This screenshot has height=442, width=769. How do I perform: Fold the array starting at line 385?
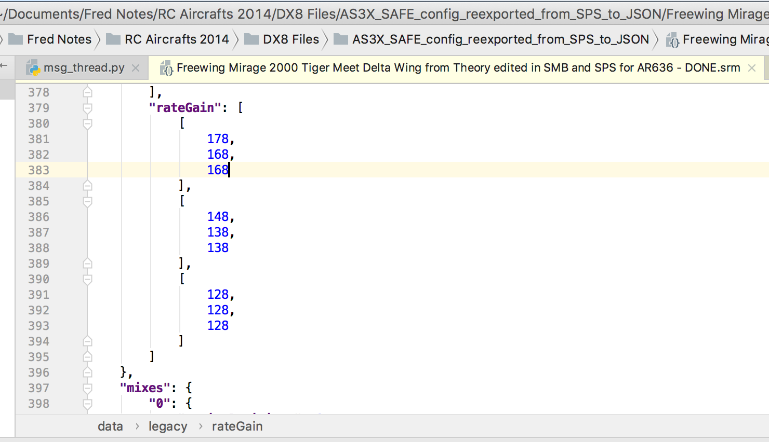click(x=88, y=201)
